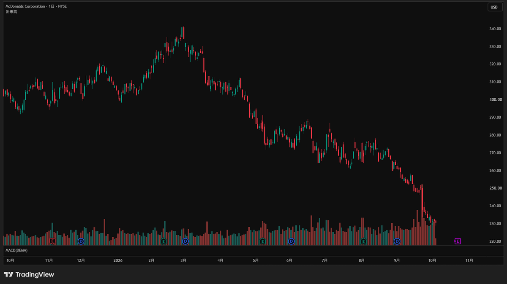Select the 9月 label on the time axis
This screenshot has width=507, height=284.
coord(397,261)
